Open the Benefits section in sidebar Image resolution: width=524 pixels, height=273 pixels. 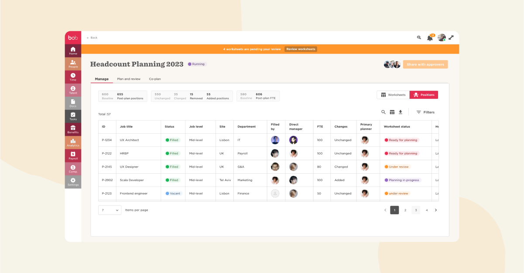pyautogui.click(x=73, y=129)
